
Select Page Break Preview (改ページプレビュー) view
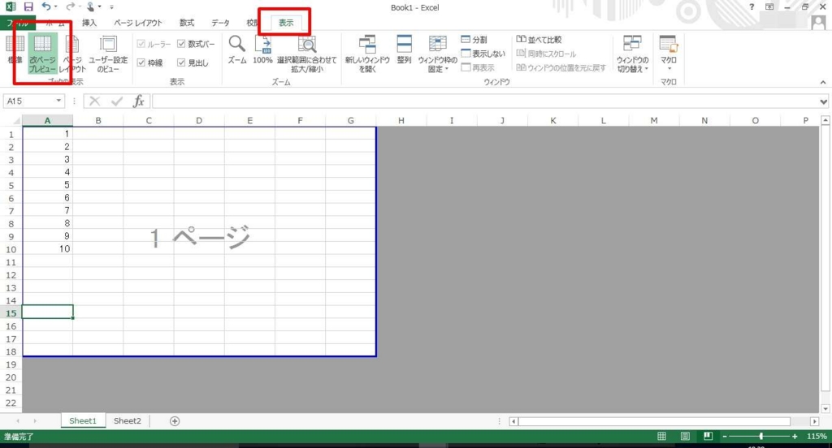pyautogui.click(x=42, y=53)
